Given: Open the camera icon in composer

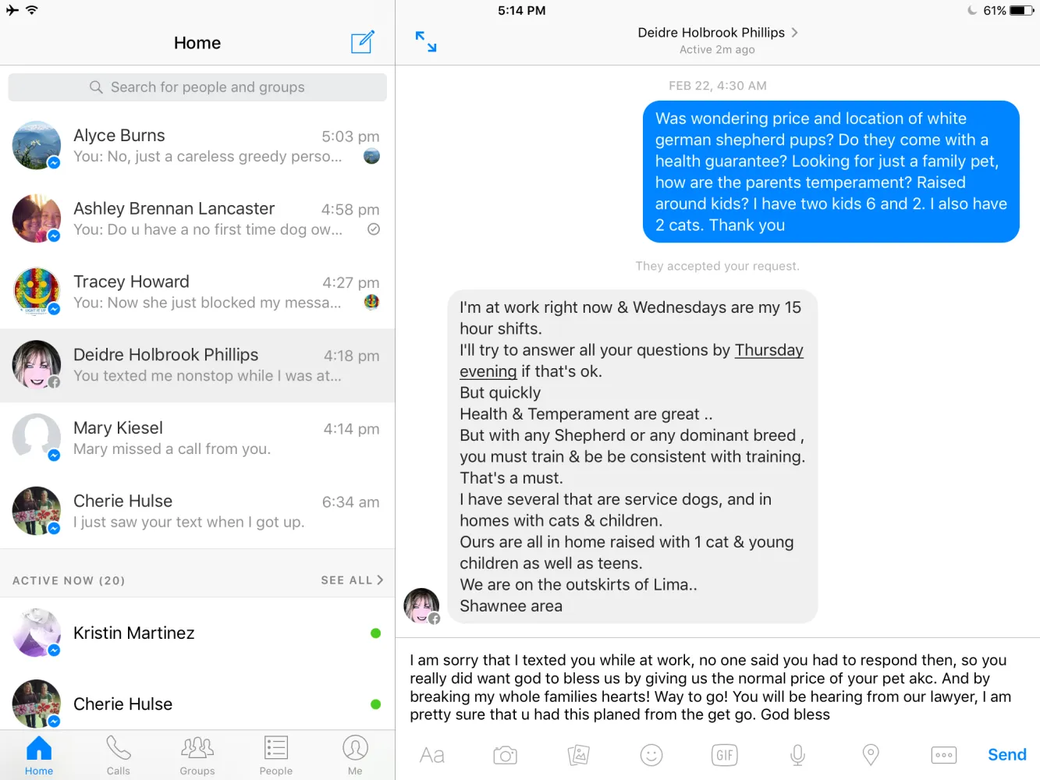Looking at the screenshot, I should (505, 755).
